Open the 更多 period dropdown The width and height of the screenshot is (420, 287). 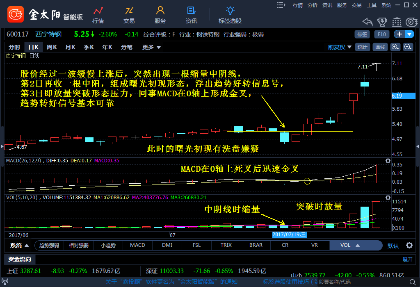click(151, 47)
